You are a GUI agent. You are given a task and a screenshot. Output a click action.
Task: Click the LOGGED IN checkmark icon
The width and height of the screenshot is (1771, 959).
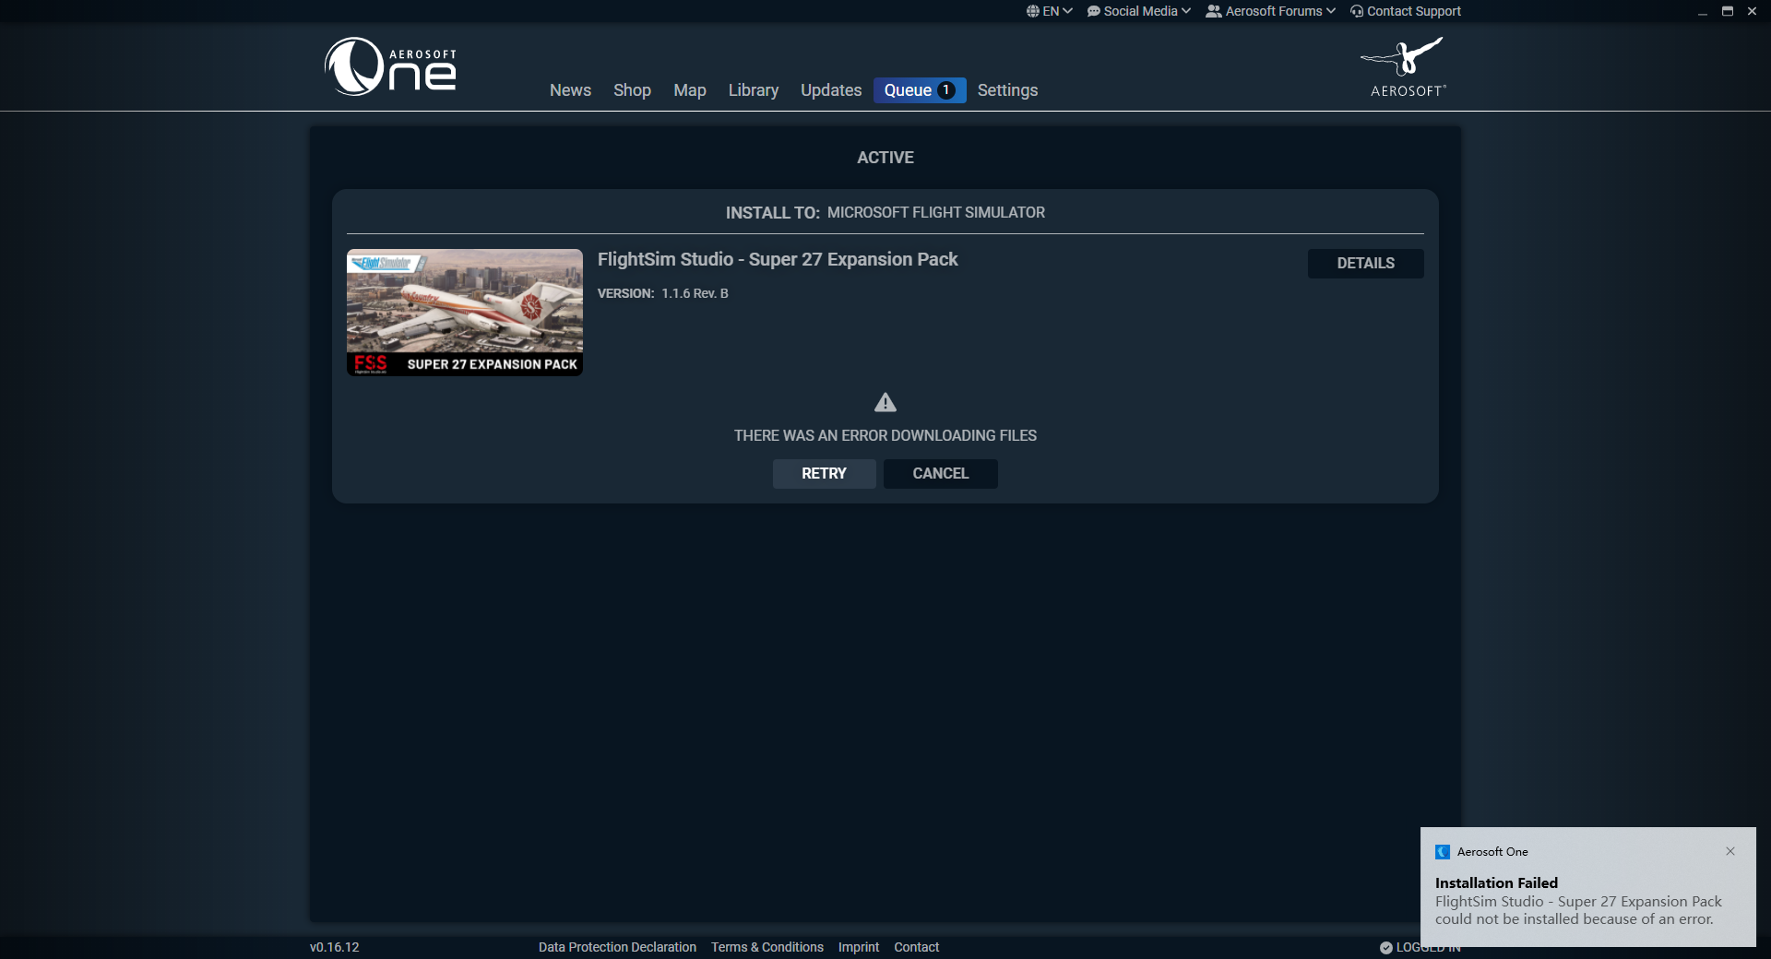(x=1387, y=947)
